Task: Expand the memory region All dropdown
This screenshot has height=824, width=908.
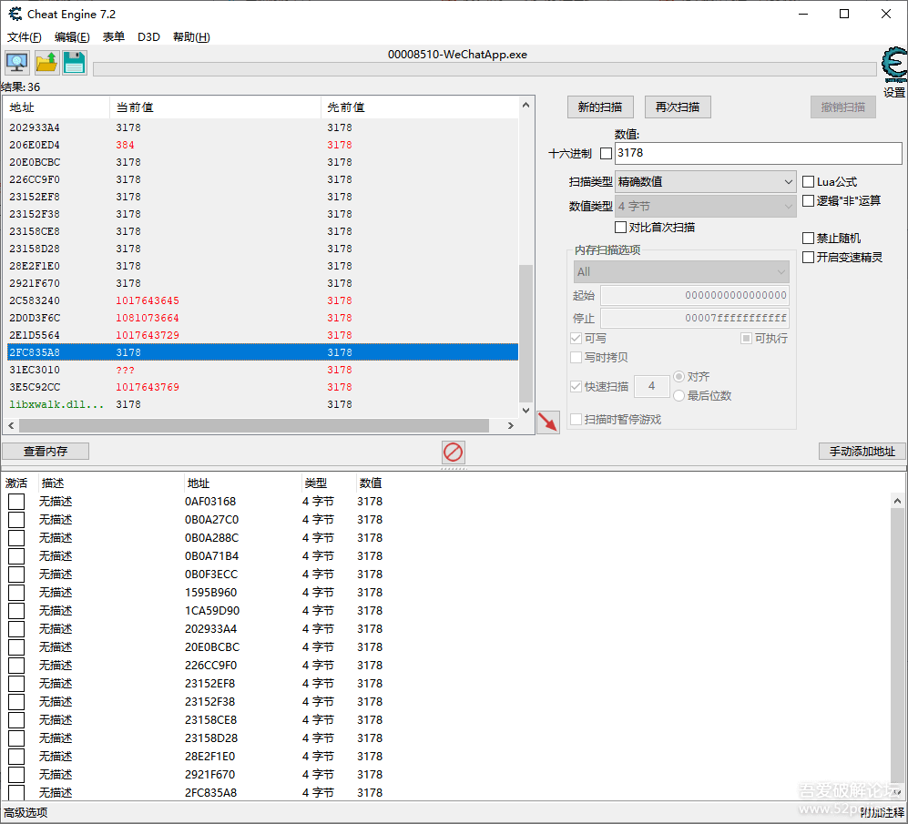Action: pyautogui.click(x=680, y=271)
